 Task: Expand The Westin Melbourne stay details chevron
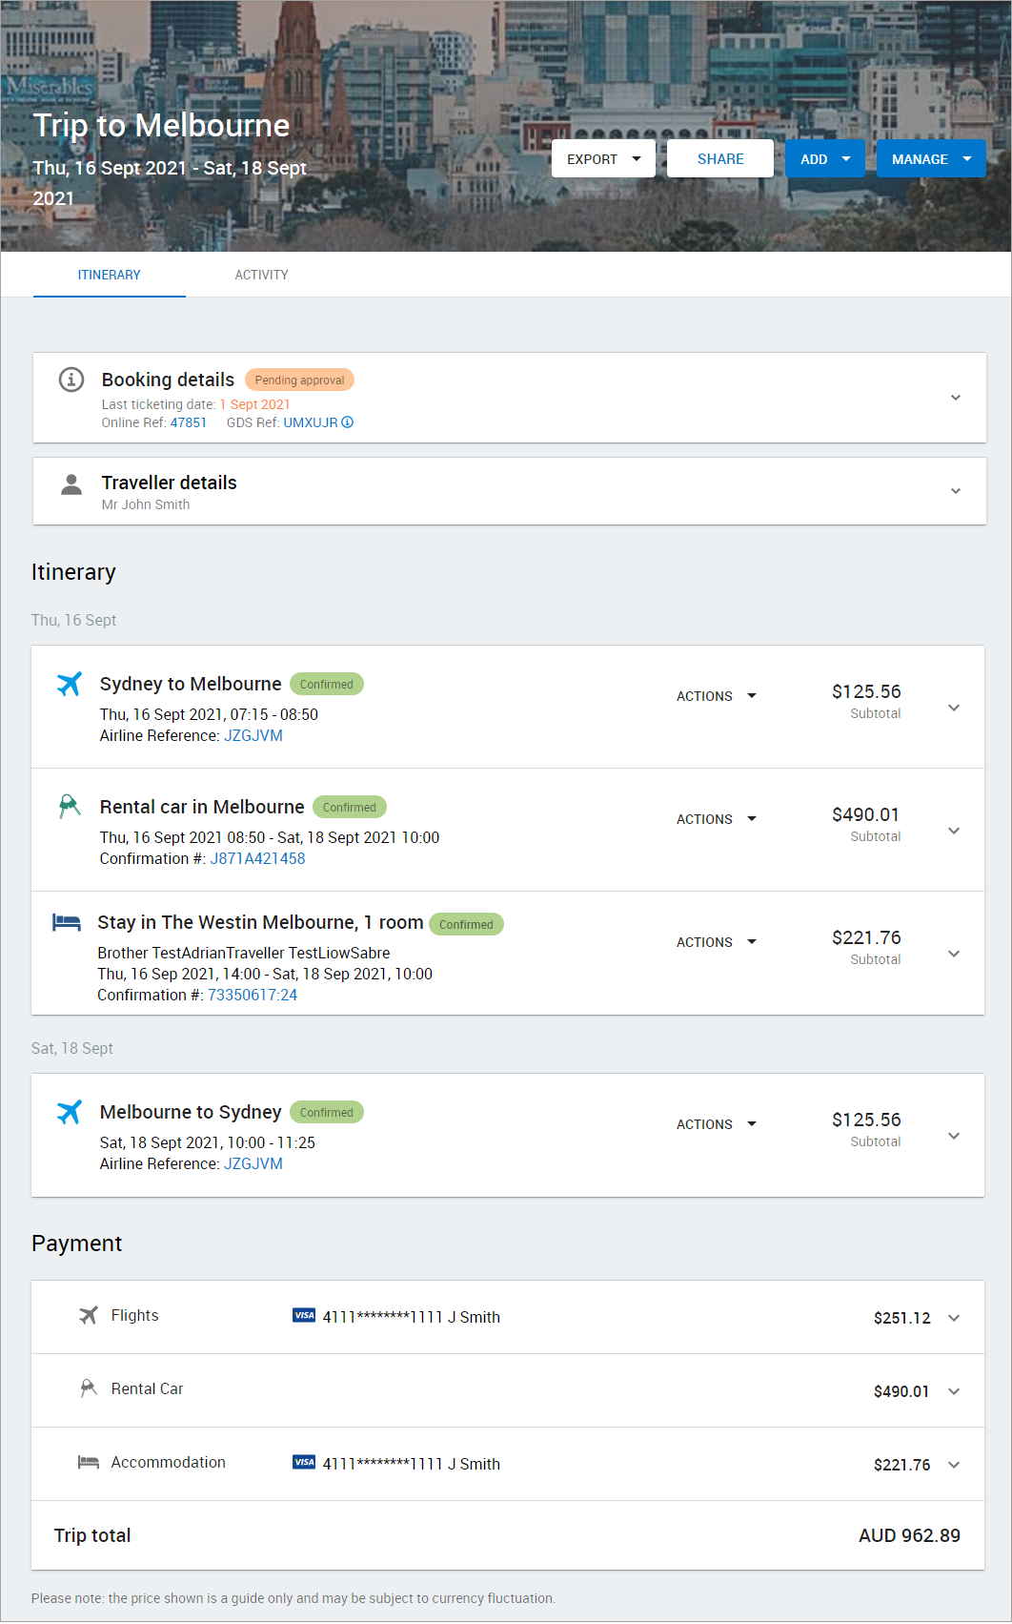pyautogui.click(x=954, y=954)
